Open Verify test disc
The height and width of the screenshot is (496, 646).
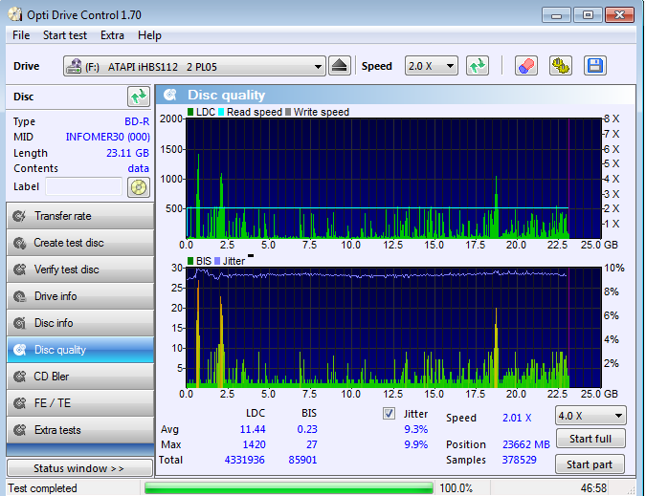80,270
